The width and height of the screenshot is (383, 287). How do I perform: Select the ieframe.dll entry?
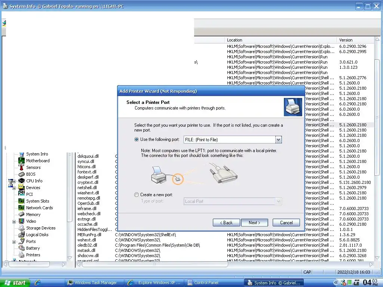[x=87, y=209]
